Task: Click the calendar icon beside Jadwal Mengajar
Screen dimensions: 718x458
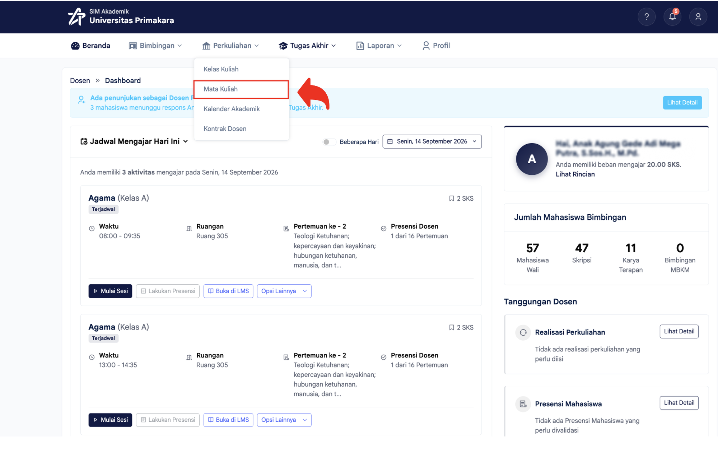Action: [84, 141]
